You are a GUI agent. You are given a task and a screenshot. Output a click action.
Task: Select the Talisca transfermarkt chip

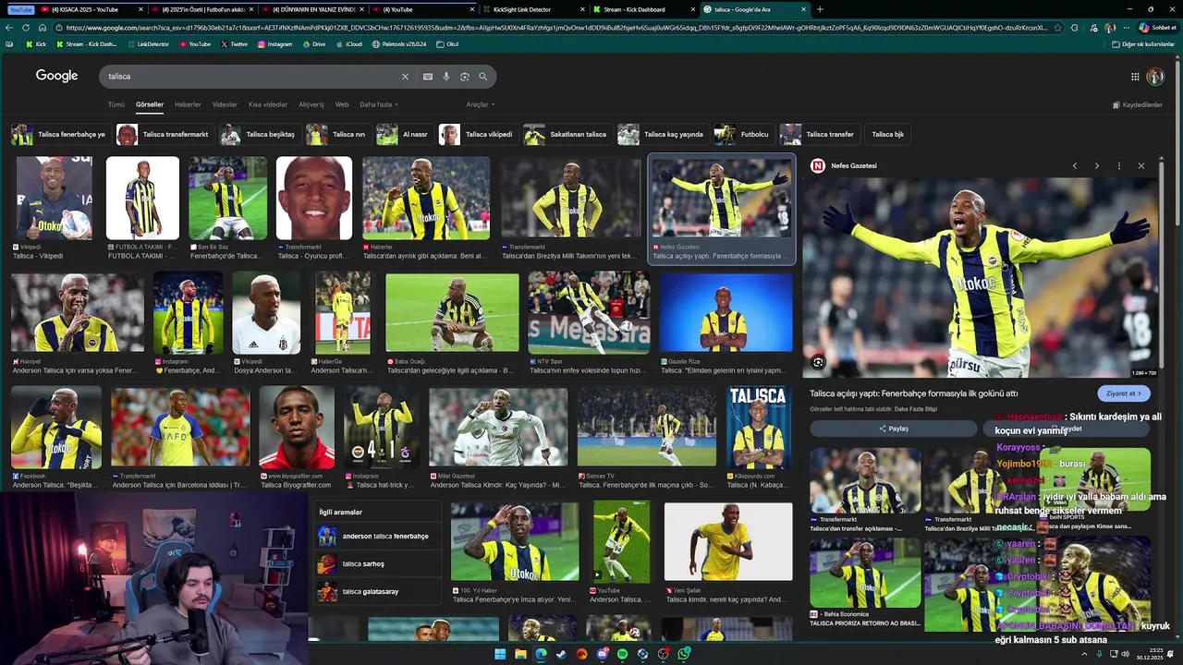166,135
